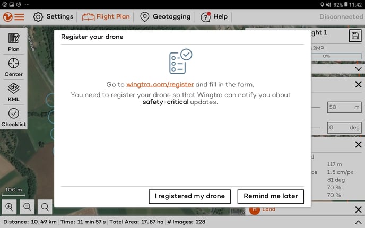Click the Total Area: 17.87 ha readout
Screen dimensions: 365x228
tap(136, 222)
